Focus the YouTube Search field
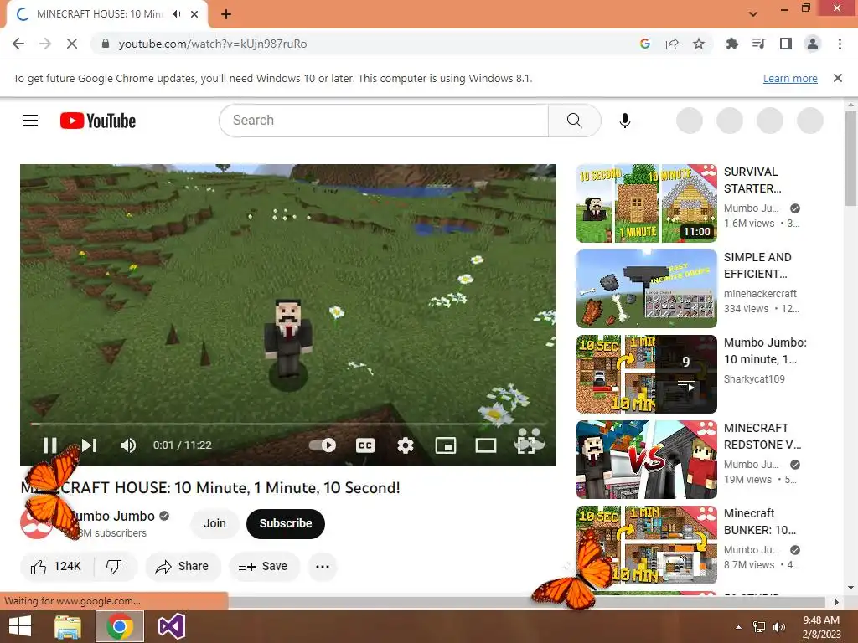Image resolution: width=858 pixels, height=643 pixels. coord(383,121)
